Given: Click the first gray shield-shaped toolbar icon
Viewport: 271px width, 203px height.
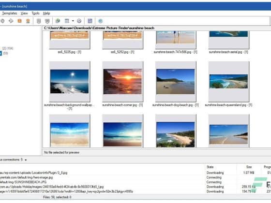Looking at the screenshot, I should click(39, 21).
